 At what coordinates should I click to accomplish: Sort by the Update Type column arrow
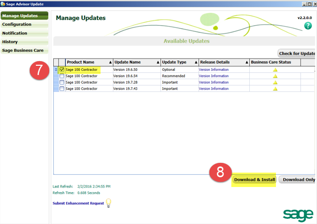pos(196,62)
